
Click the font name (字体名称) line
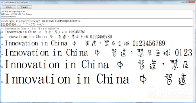pos(13,12)
